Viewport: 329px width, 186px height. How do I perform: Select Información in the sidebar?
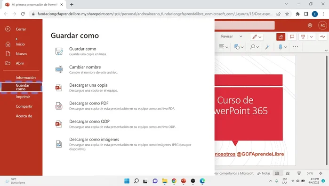(25, 77)
